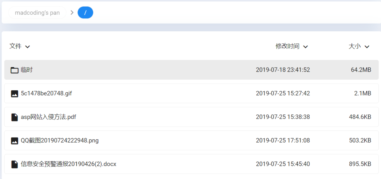Screen dimensions: 381x179
Task: Click the 修改时间 column header label
Action: point(287,46)
